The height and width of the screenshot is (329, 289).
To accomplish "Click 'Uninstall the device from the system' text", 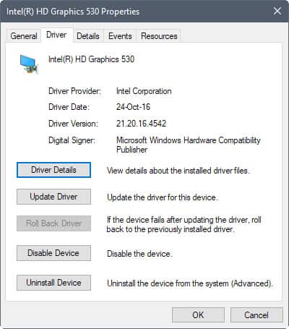I will (x=190, y=283).
